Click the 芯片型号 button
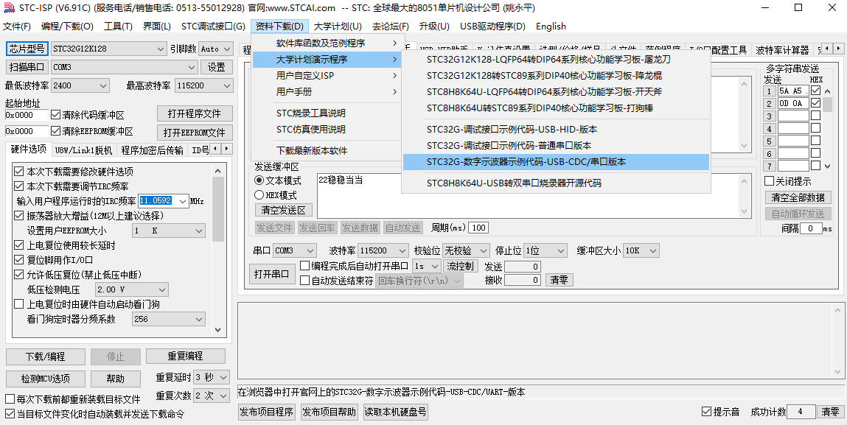Viewport: 847px width, 425px height. click(x=27, y=49)
